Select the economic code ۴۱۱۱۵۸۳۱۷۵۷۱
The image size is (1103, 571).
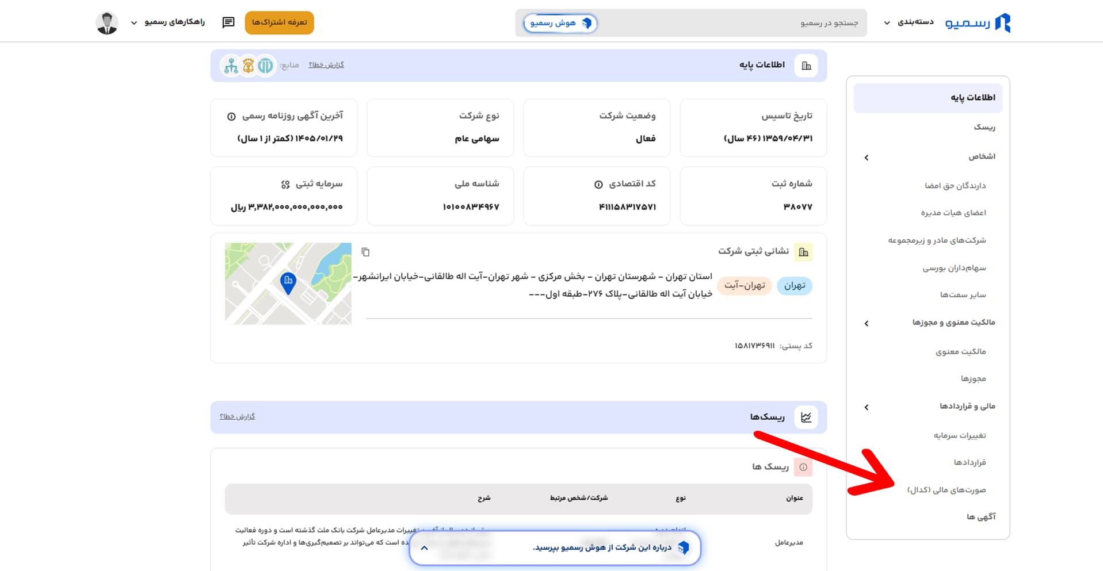click(627, 207)
